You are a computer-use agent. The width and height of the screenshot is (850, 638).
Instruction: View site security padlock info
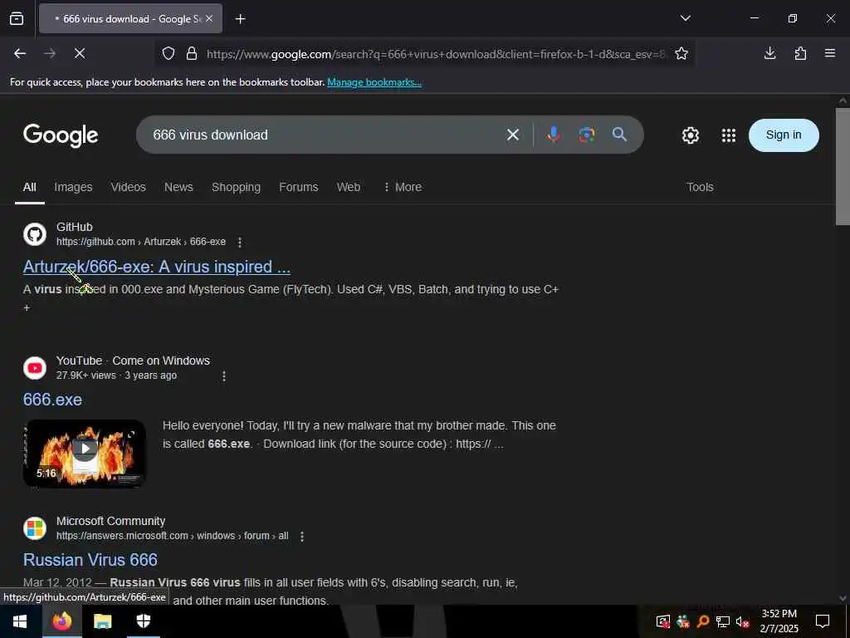pos(192,53)
